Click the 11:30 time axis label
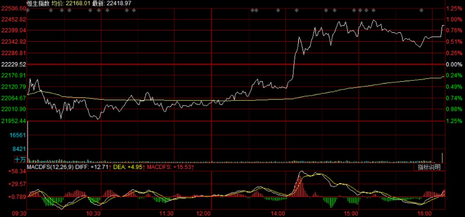This screenshot has width=465, height=217. click(166, 213)
